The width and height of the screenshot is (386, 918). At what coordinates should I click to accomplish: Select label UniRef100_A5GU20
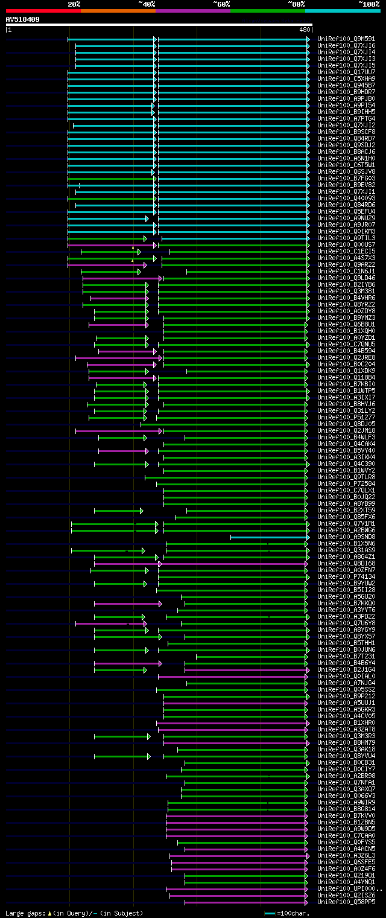(346, 596)
